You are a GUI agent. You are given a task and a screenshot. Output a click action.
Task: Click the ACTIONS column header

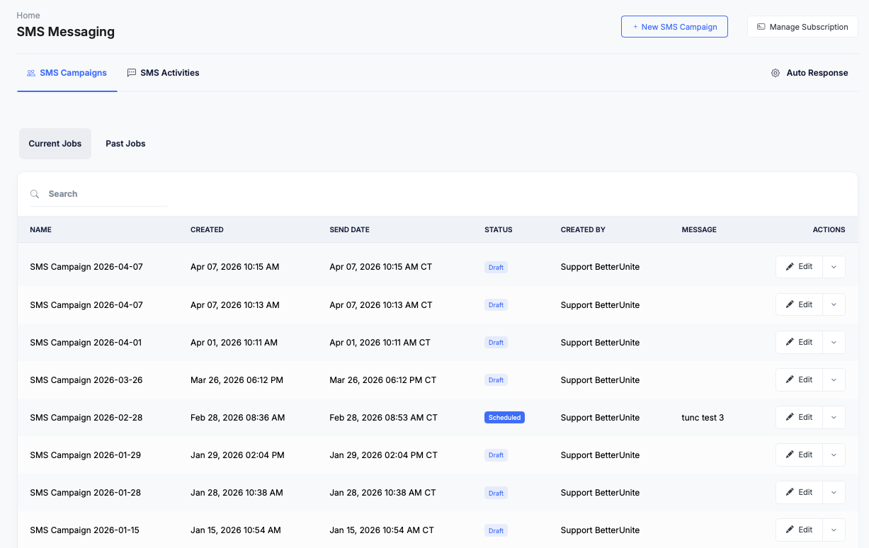(x=829, y=229)
